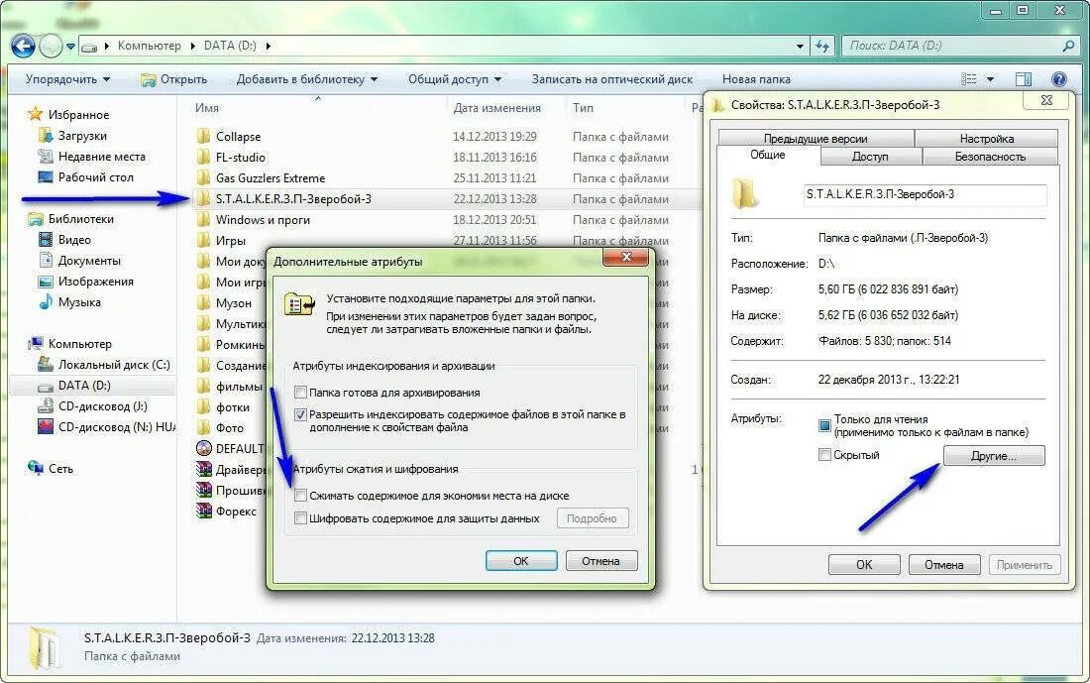Select Библиотеки in navigation pane
The width and height of the screenshot is (1090, 683).
pyautogui.click(x=80, y=219)
